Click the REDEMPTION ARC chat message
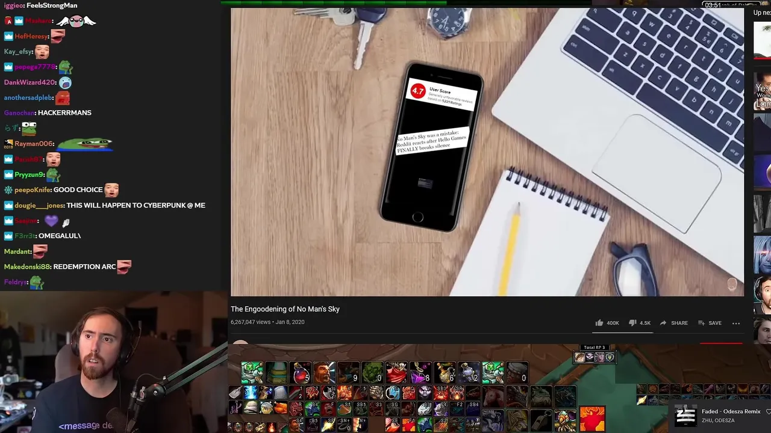 pyautogui.click(x=84, y=267)
